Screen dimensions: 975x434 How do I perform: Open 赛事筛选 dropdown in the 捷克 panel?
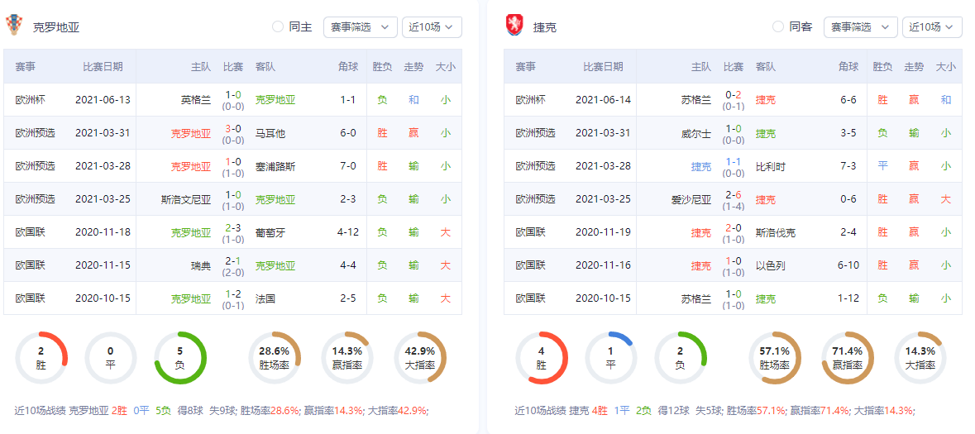pyautogui.click(x=860, y=26)
